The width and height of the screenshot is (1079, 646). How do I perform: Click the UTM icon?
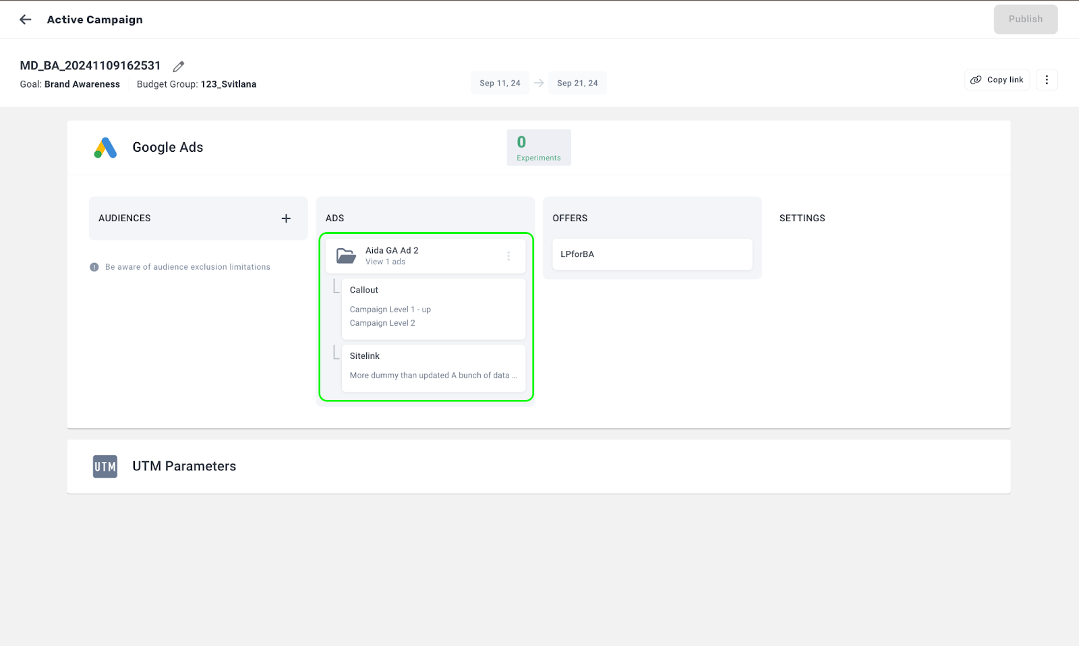tap(105, 467)
